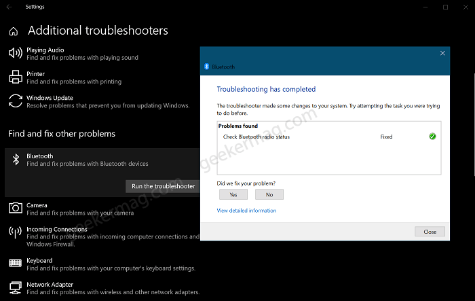Viewport: 475px width, 301px height.
Task: Click the 'Fixed' status text
Action: pos(386,137)
